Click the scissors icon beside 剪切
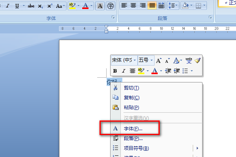 [115, 88]
